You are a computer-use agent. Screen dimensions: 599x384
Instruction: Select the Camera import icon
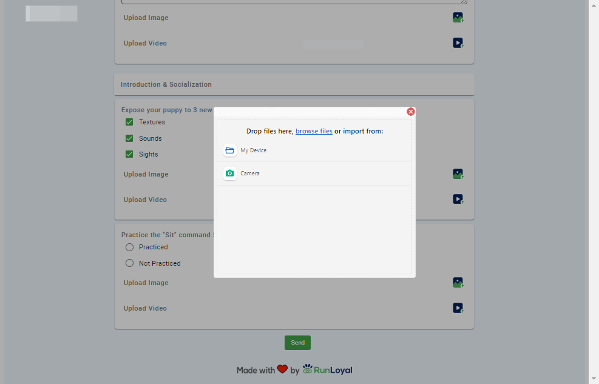coord(229,173)
